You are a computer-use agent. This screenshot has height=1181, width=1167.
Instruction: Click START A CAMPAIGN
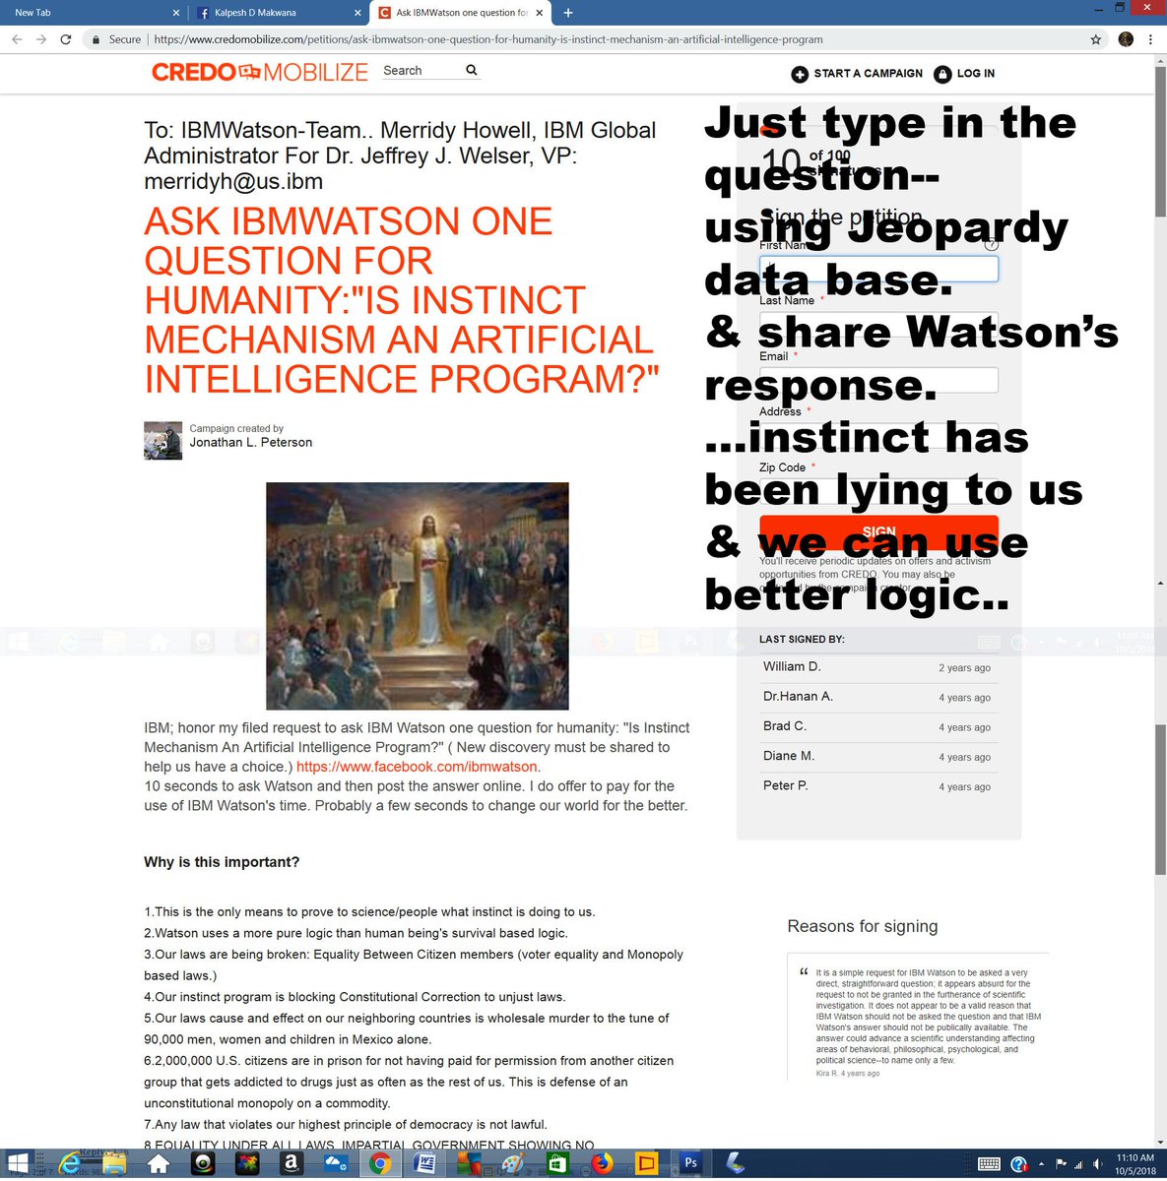(x=857, y=74)
